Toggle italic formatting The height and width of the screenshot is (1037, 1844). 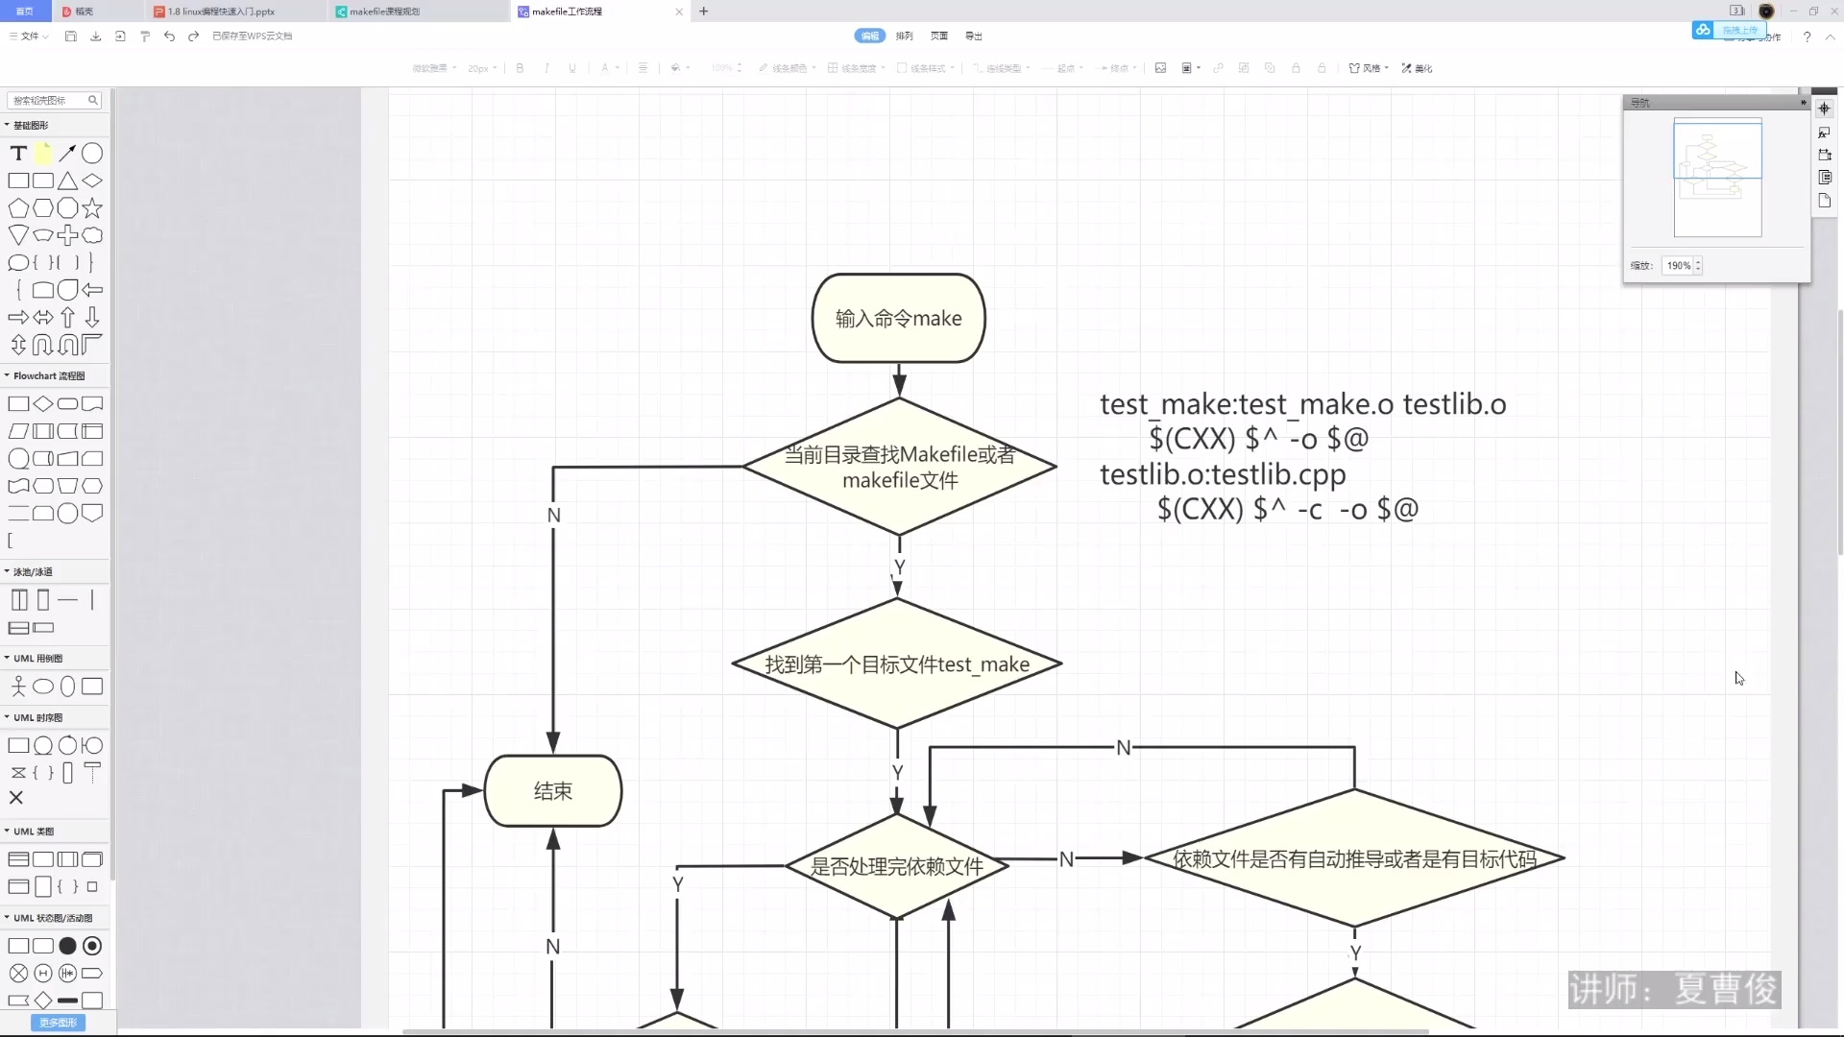546,68
